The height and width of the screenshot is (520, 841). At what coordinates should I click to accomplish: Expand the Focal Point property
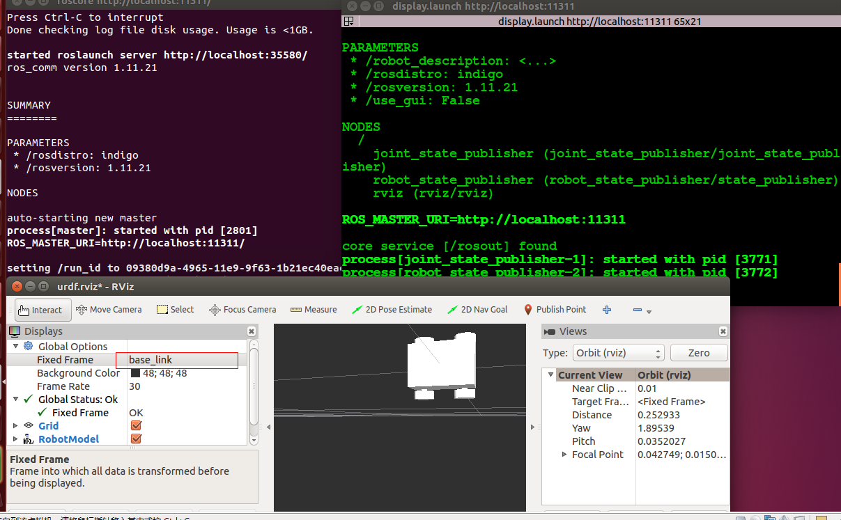point(564,454)
